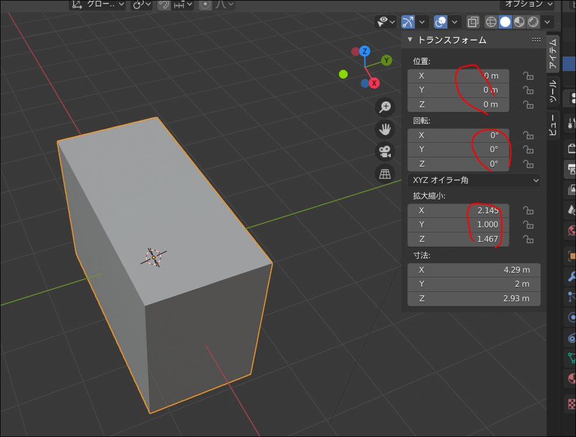Open the proportional falloff dropdown

coord(224,5)
